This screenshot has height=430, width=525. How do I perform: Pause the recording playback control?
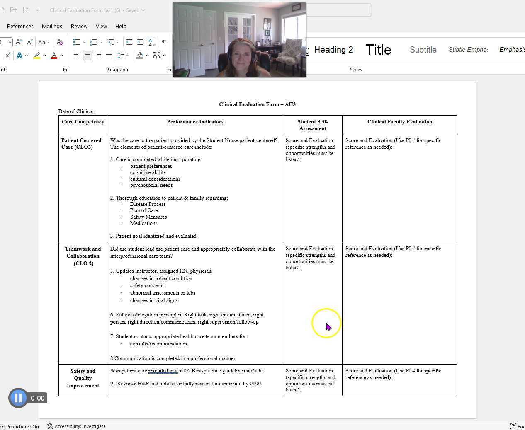coord(18,398)
